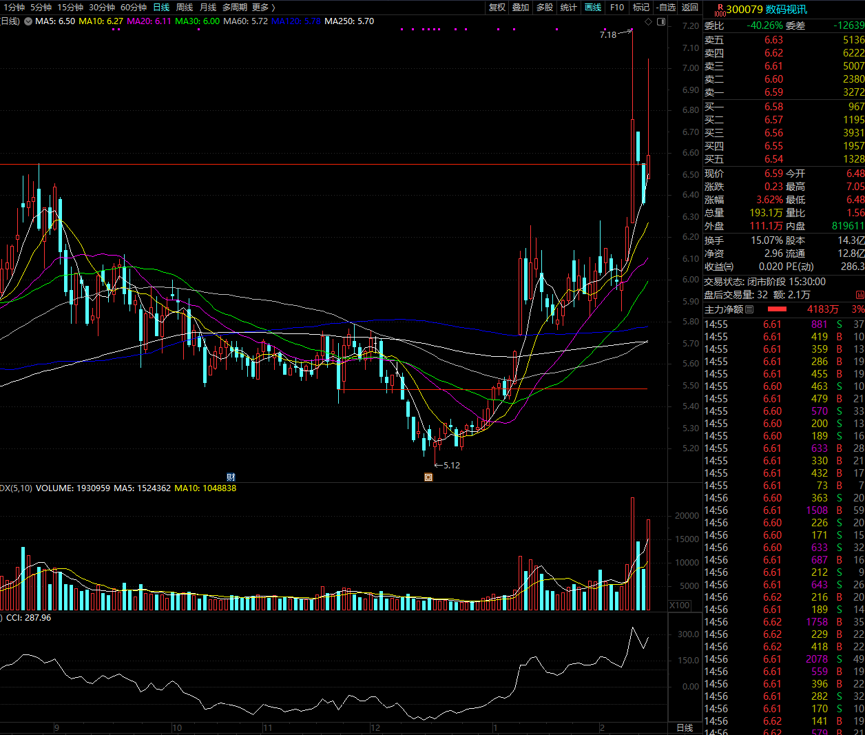The height and width of the screenshot is (735, 865).
Task: Select the 周线 weekly period tab
Action: click(185, 8)
